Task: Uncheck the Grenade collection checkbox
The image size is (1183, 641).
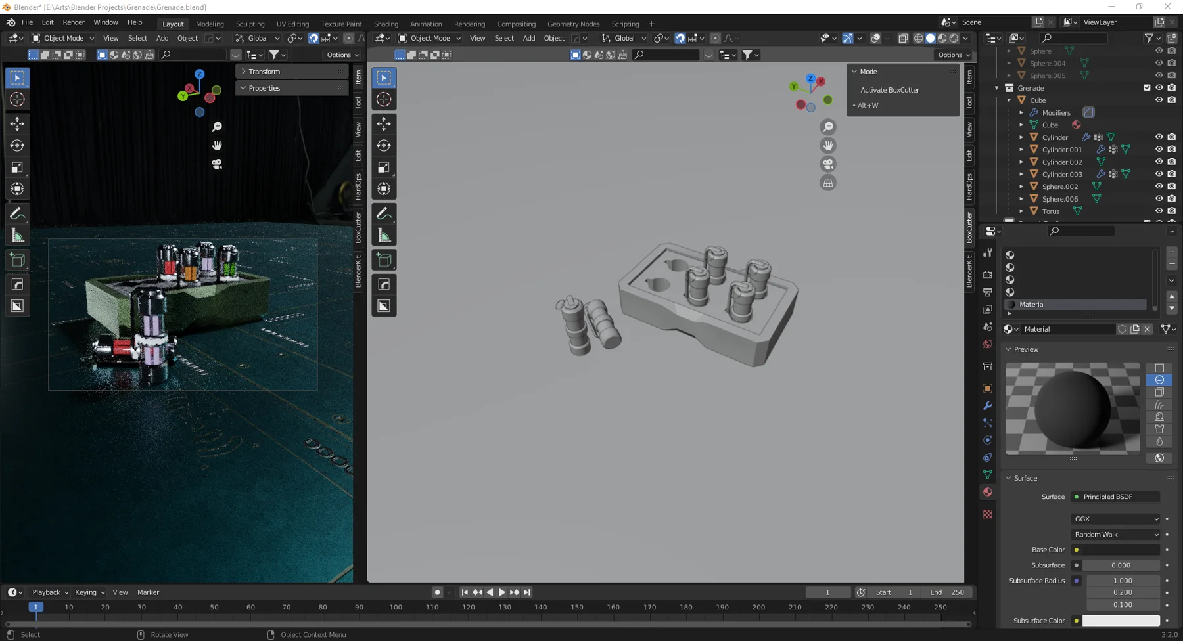Action: [x=1148, y=88]
